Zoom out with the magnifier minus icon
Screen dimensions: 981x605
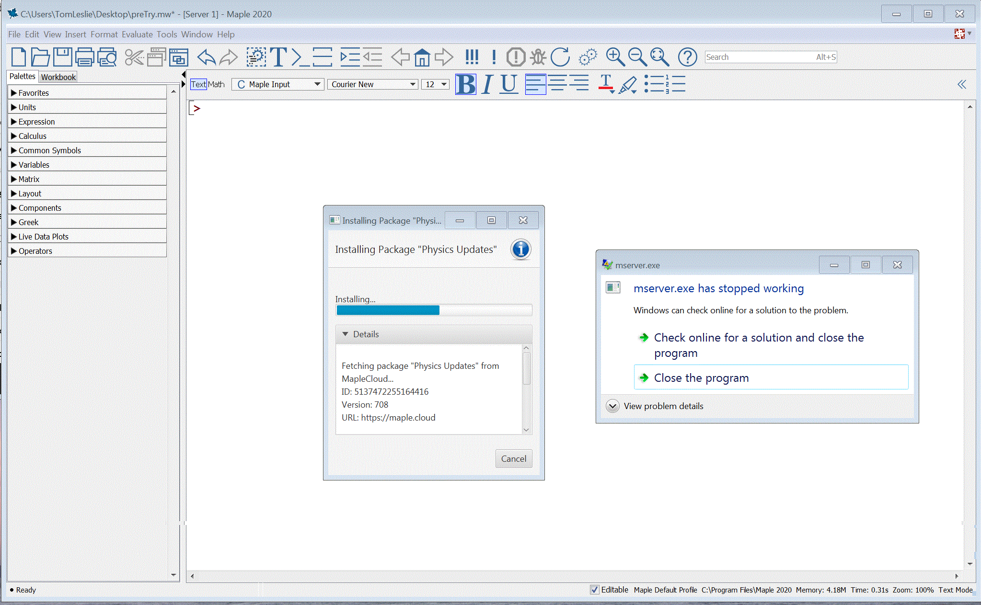[x=637, y=57]
